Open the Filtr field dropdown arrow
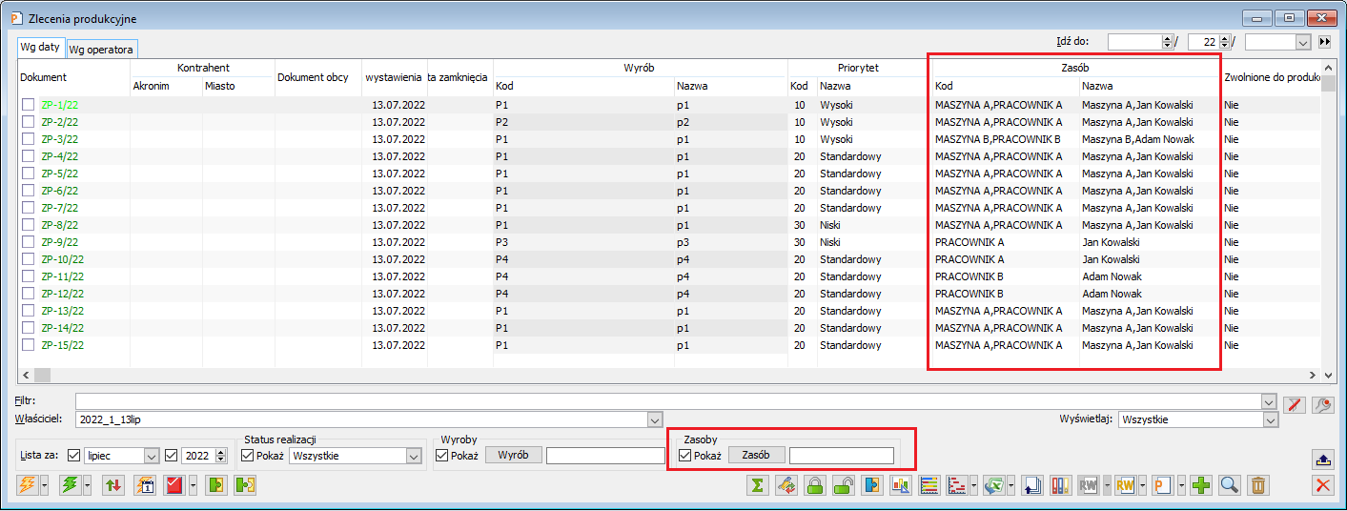Screen dimensions: 1347x511 (1268, 401)
